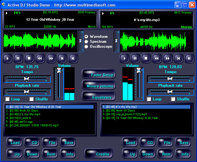This screenshot has width=197, height=162.
Task: Select "Book Of Days" in left playlist
Action: (x=29, y=111)
